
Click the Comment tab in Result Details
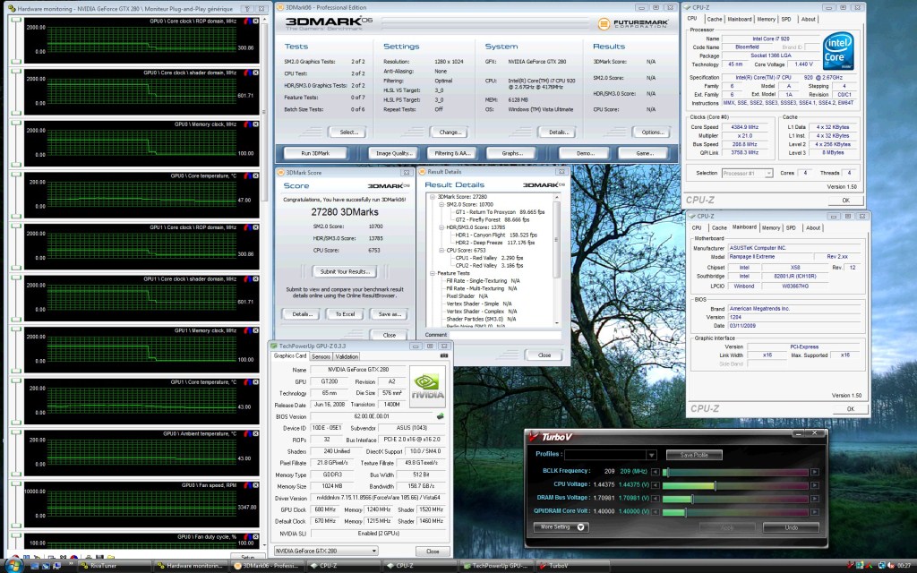point(436,335)
